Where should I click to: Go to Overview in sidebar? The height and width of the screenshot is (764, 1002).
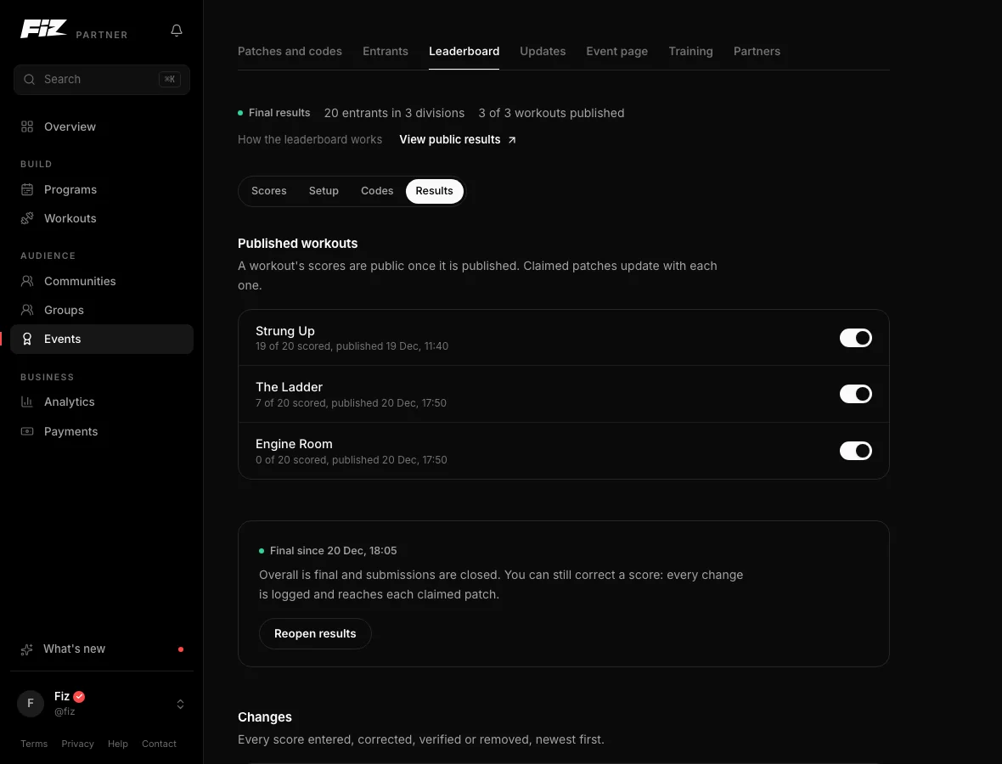coord(102,126)
